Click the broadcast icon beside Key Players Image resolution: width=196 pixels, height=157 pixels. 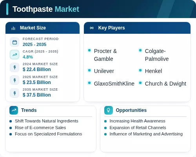click(92, 28)
